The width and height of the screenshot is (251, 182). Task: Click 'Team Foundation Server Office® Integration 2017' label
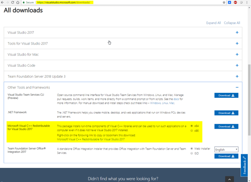coord(27,150)
